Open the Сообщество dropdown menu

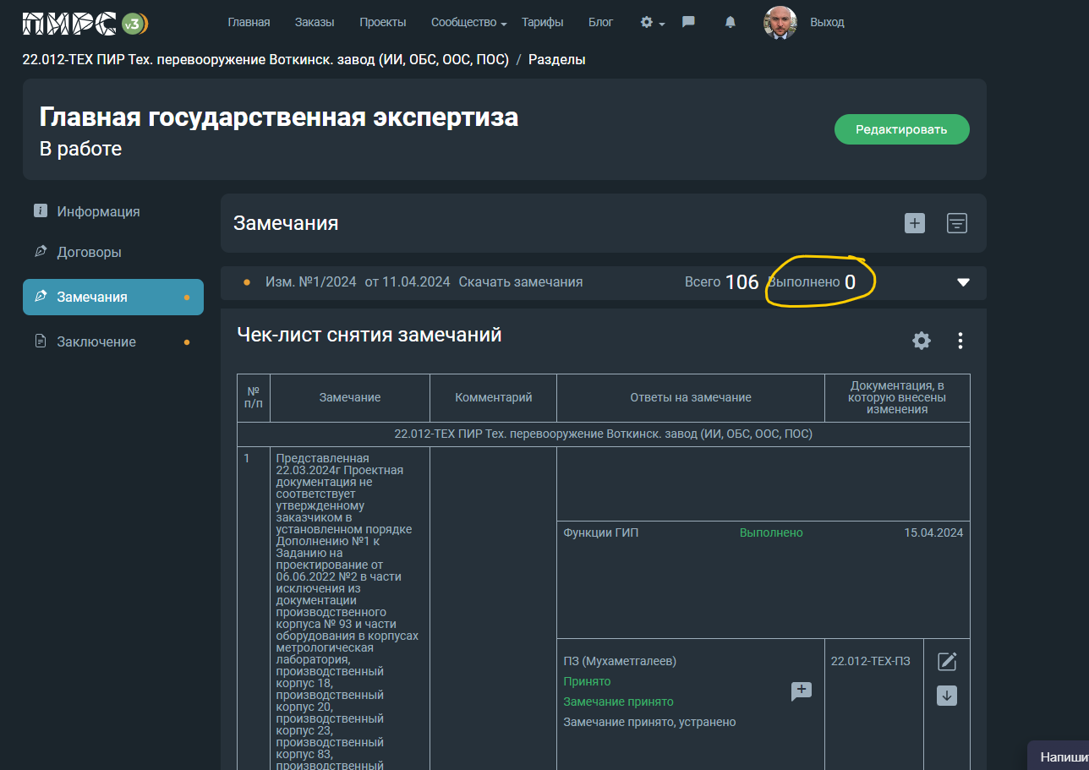pyautogui.click(x=468, y=23)
